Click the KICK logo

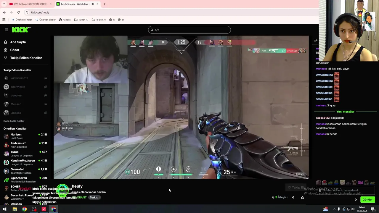pos(21,30)
